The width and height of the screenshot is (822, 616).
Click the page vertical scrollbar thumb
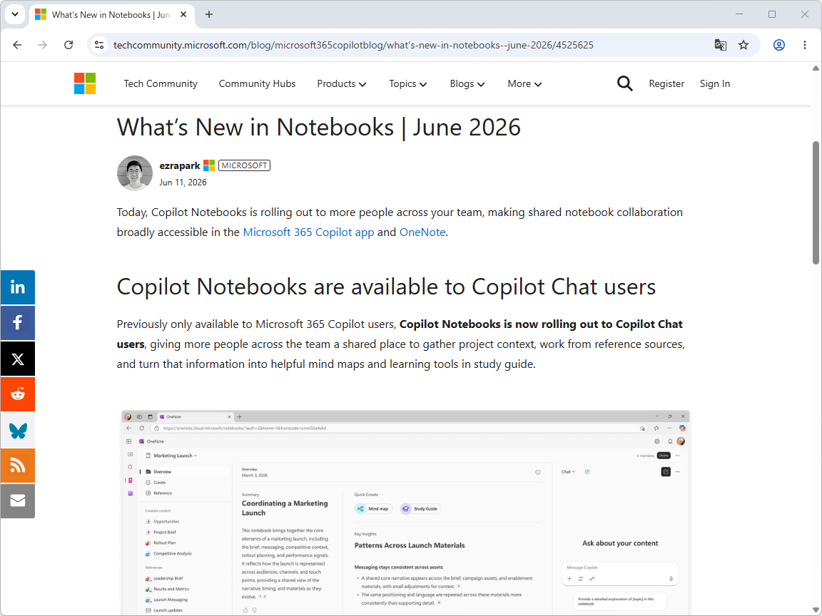click(816, 202)
